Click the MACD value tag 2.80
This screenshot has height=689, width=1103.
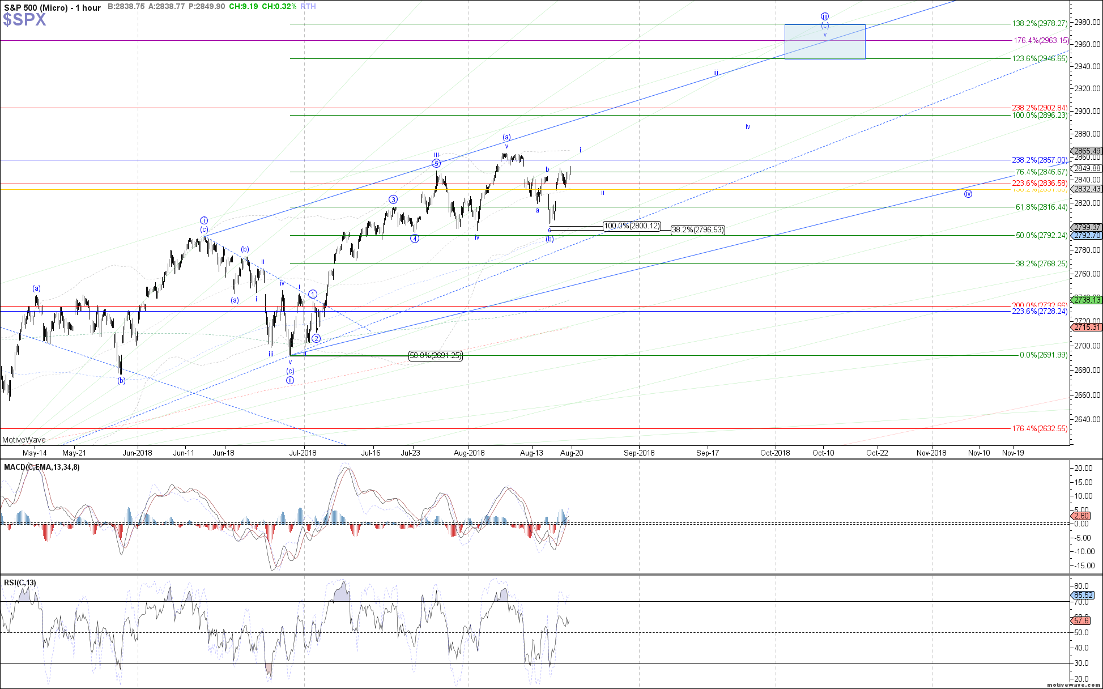tap(1081, 516)
